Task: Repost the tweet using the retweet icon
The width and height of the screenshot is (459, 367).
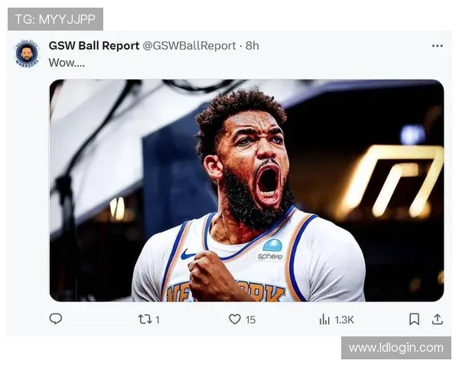Action: click(x=145, y=320)
